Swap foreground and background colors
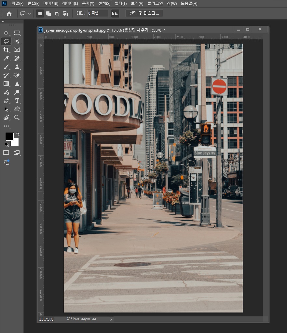The image size is (287, 333). (18, 134)
